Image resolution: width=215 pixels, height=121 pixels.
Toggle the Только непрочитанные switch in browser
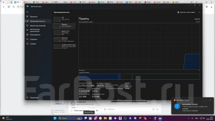(x=97, y=111)
